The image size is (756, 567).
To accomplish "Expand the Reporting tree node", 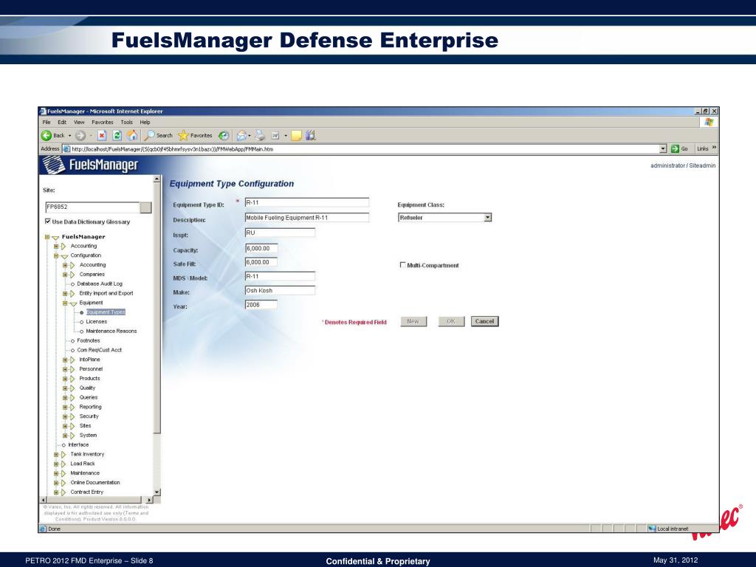I will (x=65, y=407).
